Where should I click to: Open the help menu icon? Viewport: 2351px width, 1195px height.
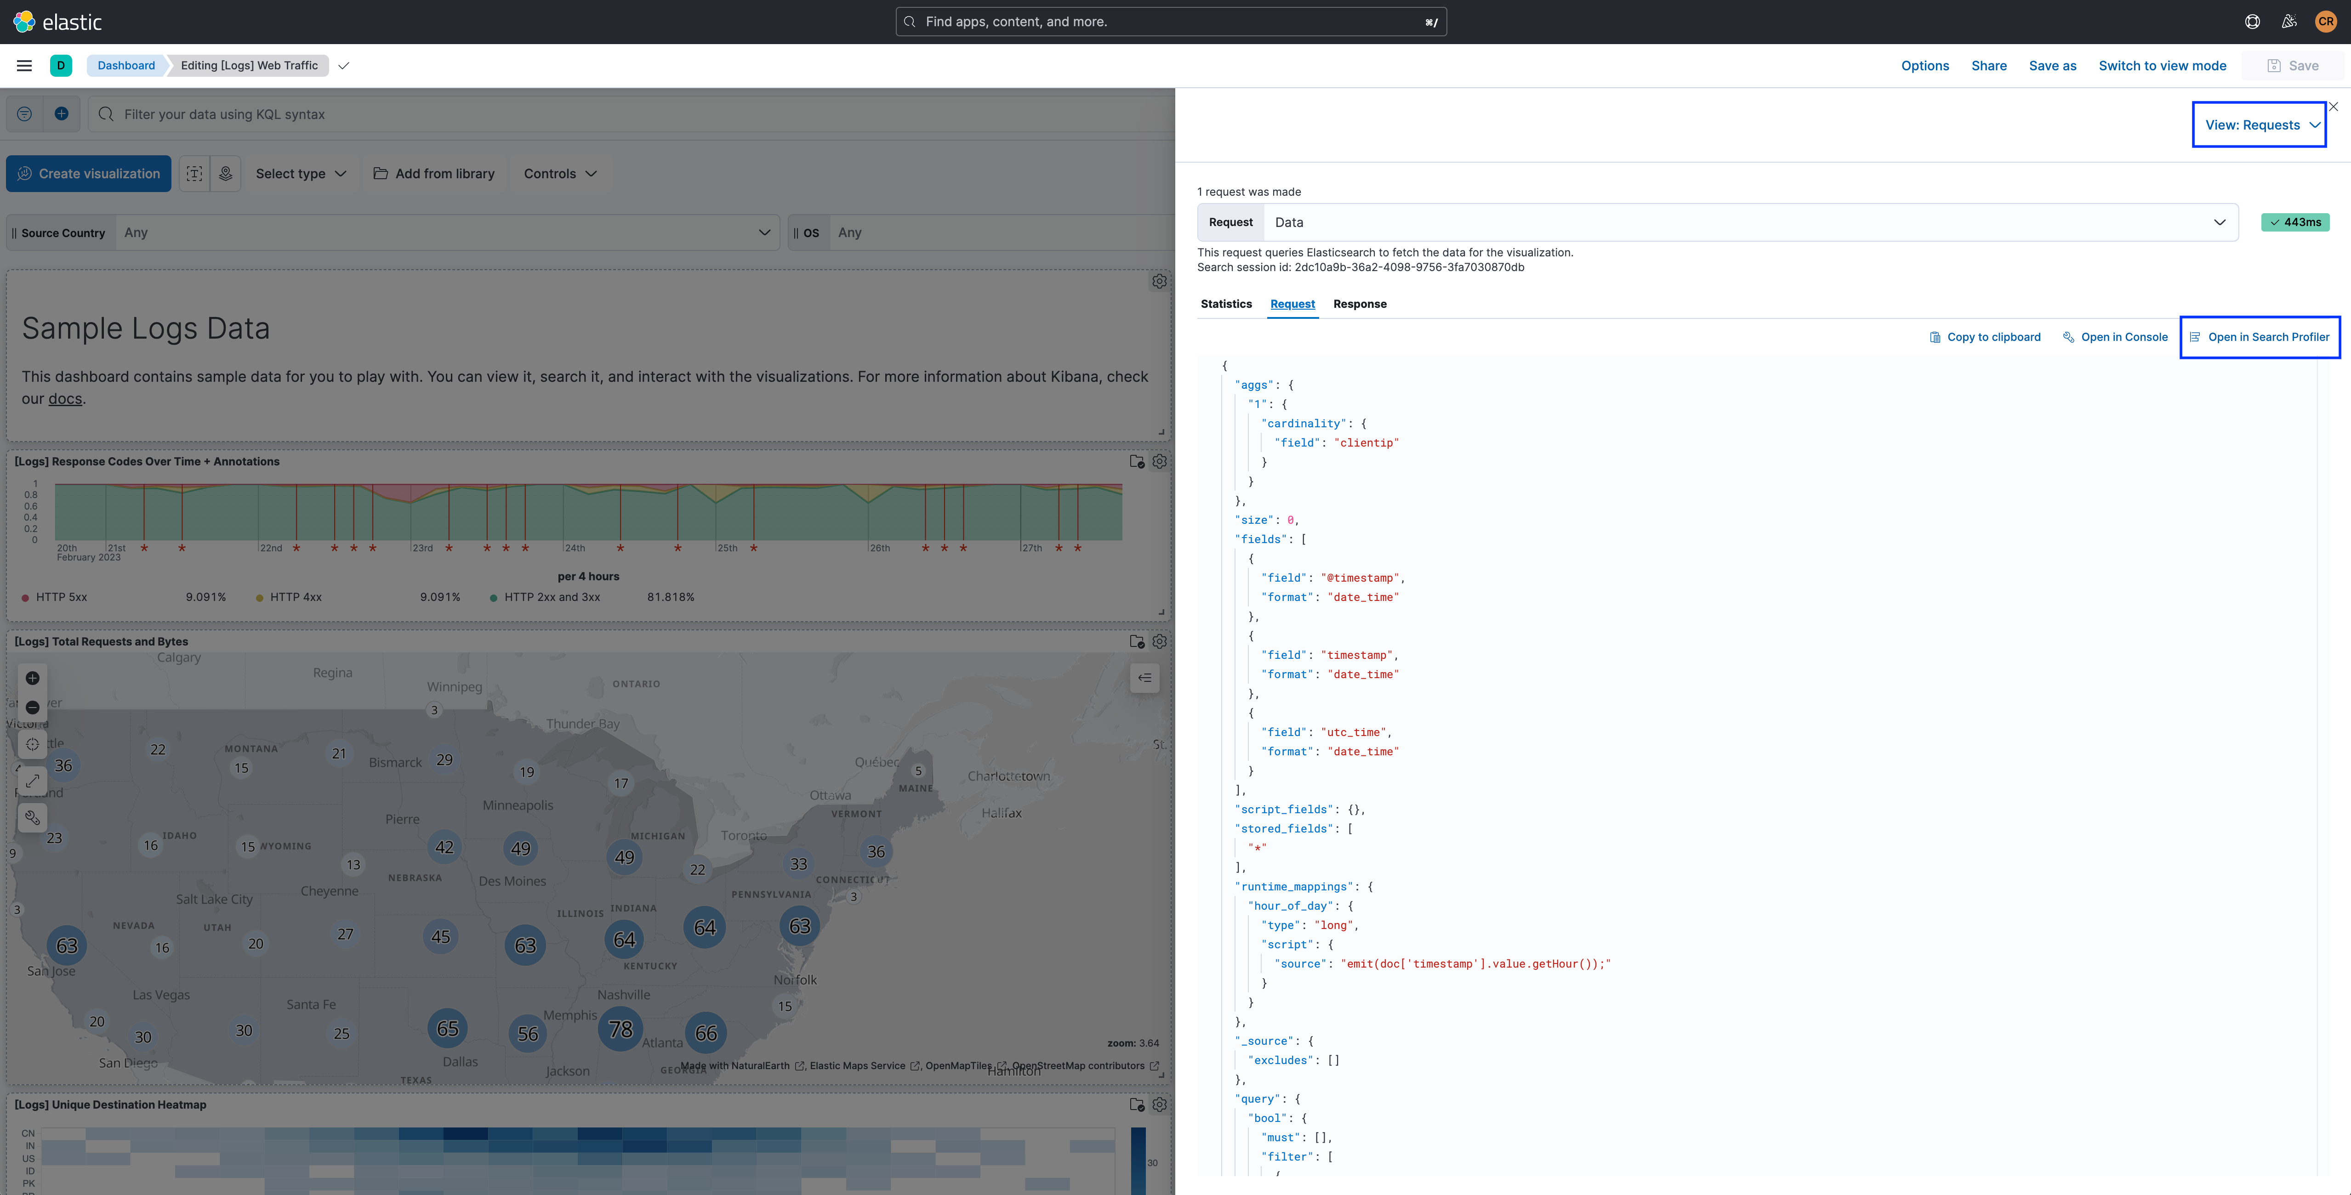tap(2253, 22)
